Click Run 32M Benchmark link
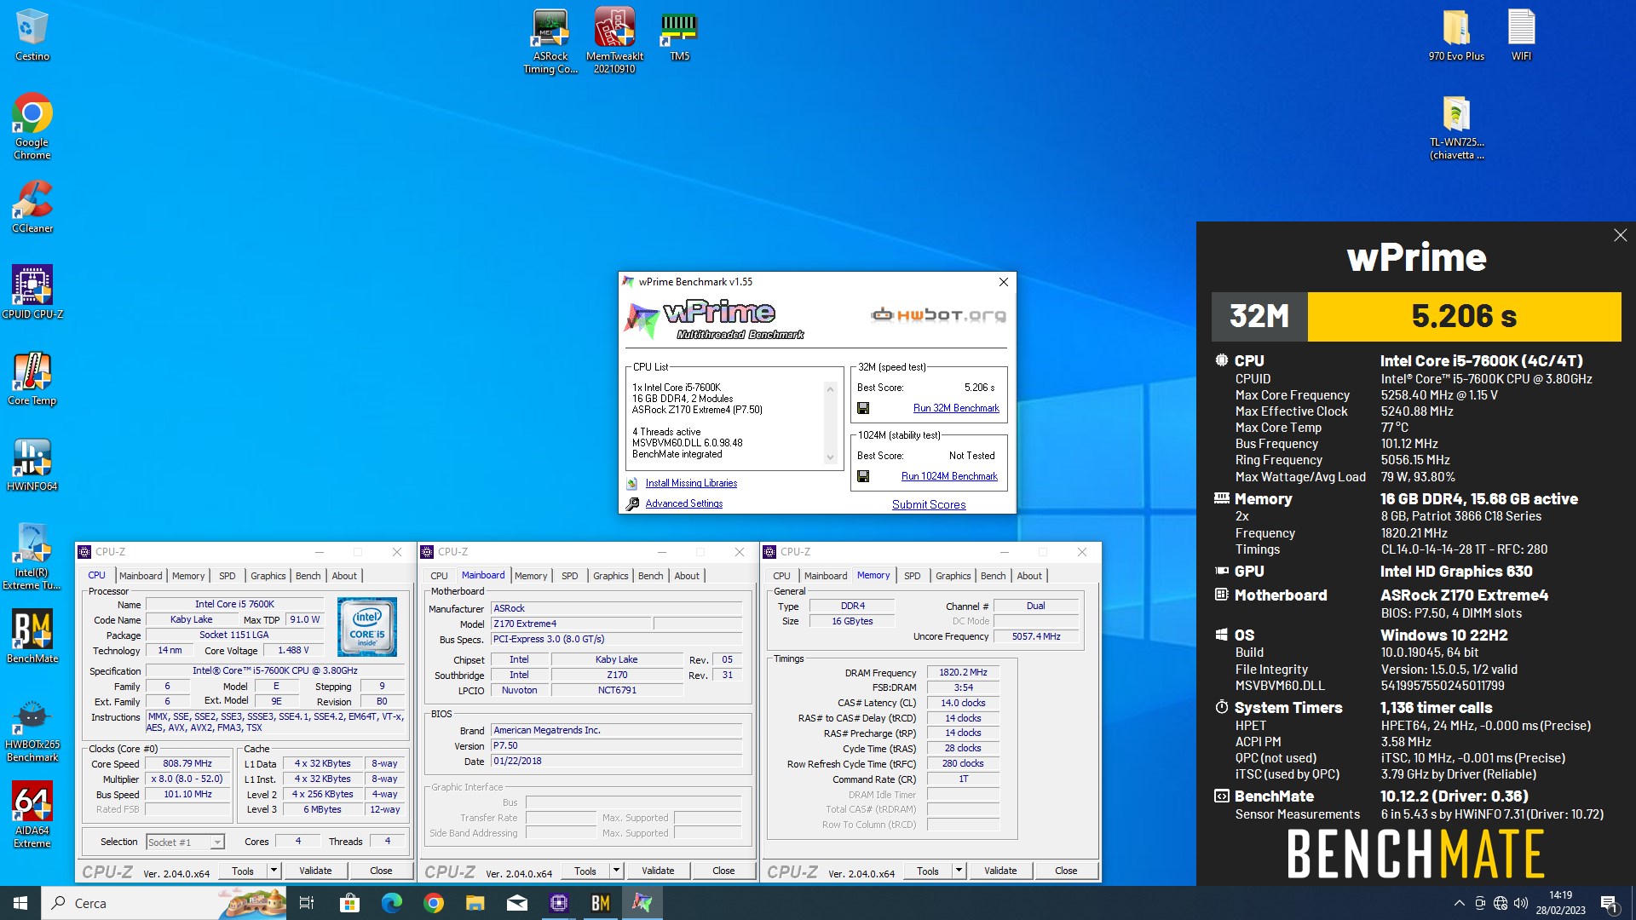Image resolution: width=1636 pixels, height=920 pixels. click(956, 408)
